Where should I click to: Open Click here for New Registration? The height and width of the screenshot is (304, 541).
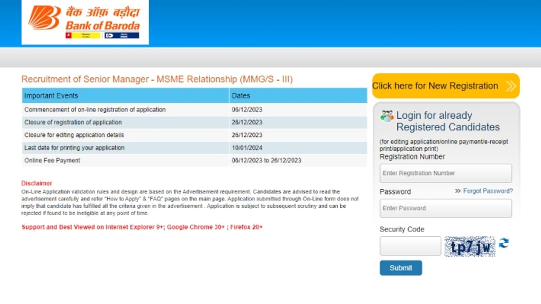point(435,86)
